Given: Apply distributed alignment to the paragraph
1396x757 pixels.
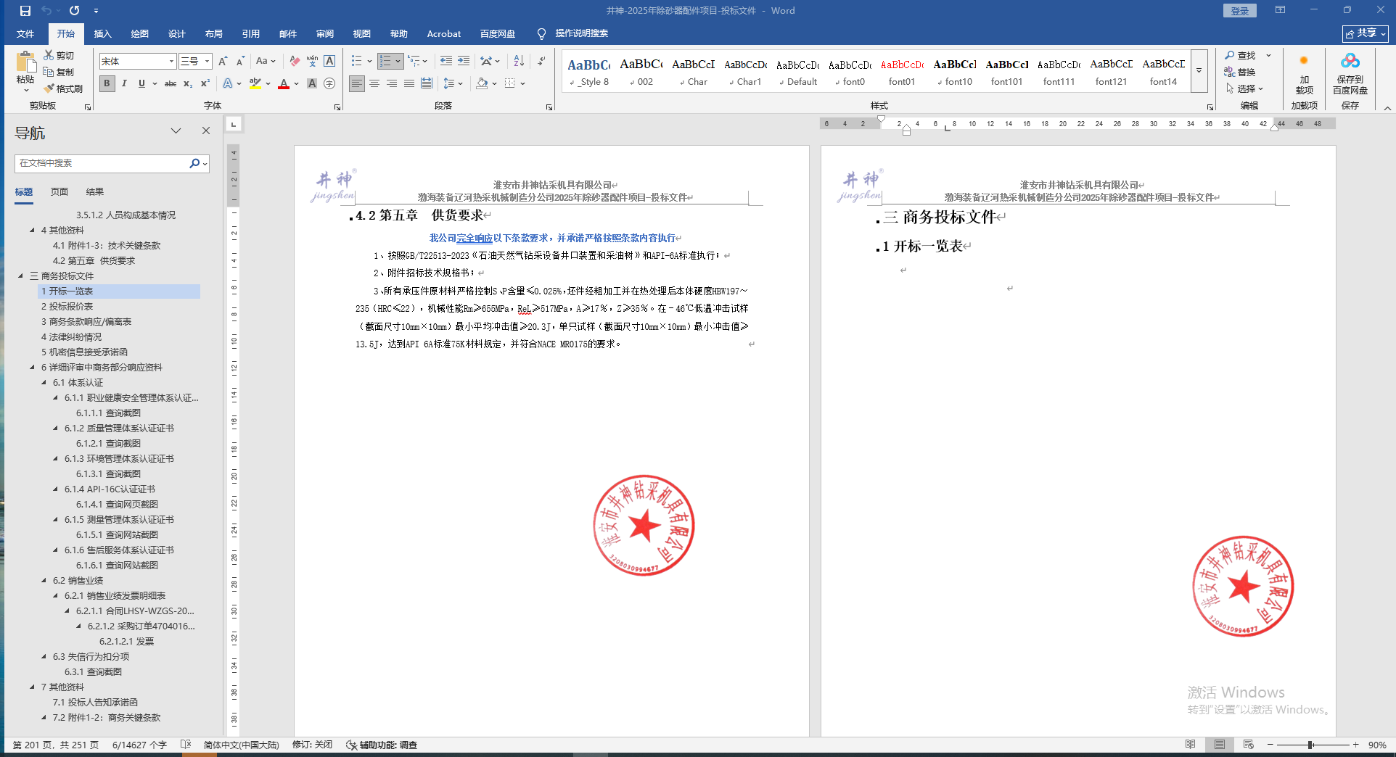Looking at the screenshot, I should (427, 83).
